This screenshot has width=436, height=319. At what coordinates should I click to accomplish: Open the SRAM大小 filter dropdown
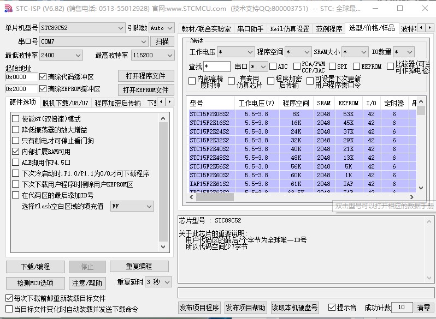[x=355, y=52]
